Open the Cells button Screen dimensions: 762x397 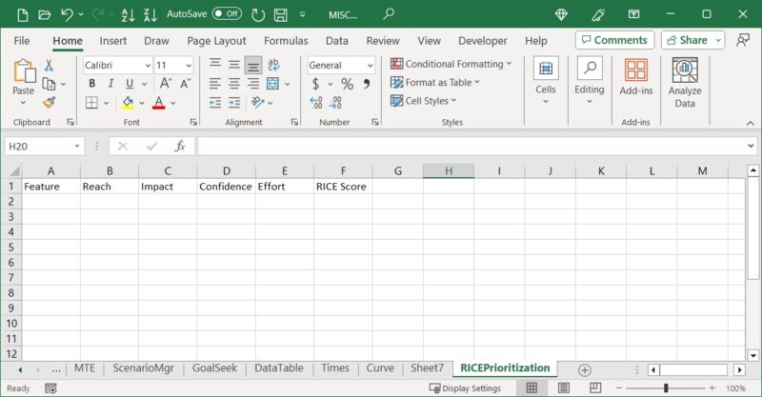546,80
